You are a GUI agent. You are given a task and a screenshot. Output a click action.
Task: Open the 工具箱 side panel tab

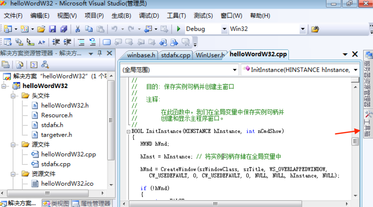point(368,124)
